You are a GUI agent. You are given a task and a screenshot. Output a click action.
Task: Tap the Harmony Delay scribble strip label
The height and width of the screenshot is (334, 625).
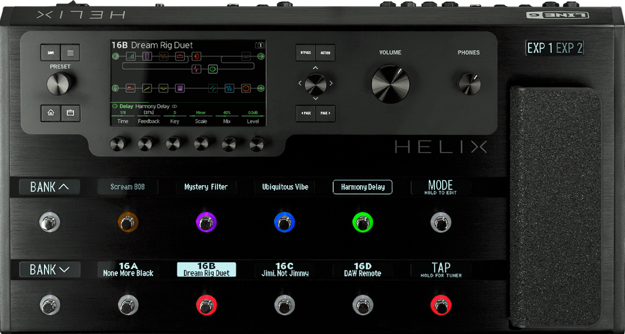tap(363, 187)
